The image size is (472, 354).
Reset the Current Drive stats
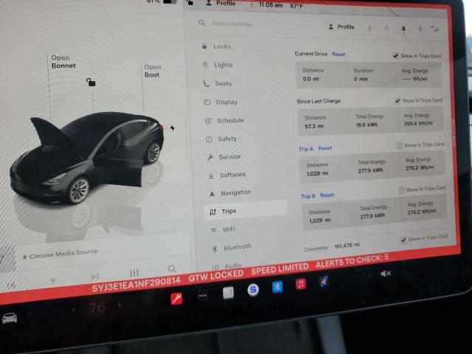tap(339, 54)
